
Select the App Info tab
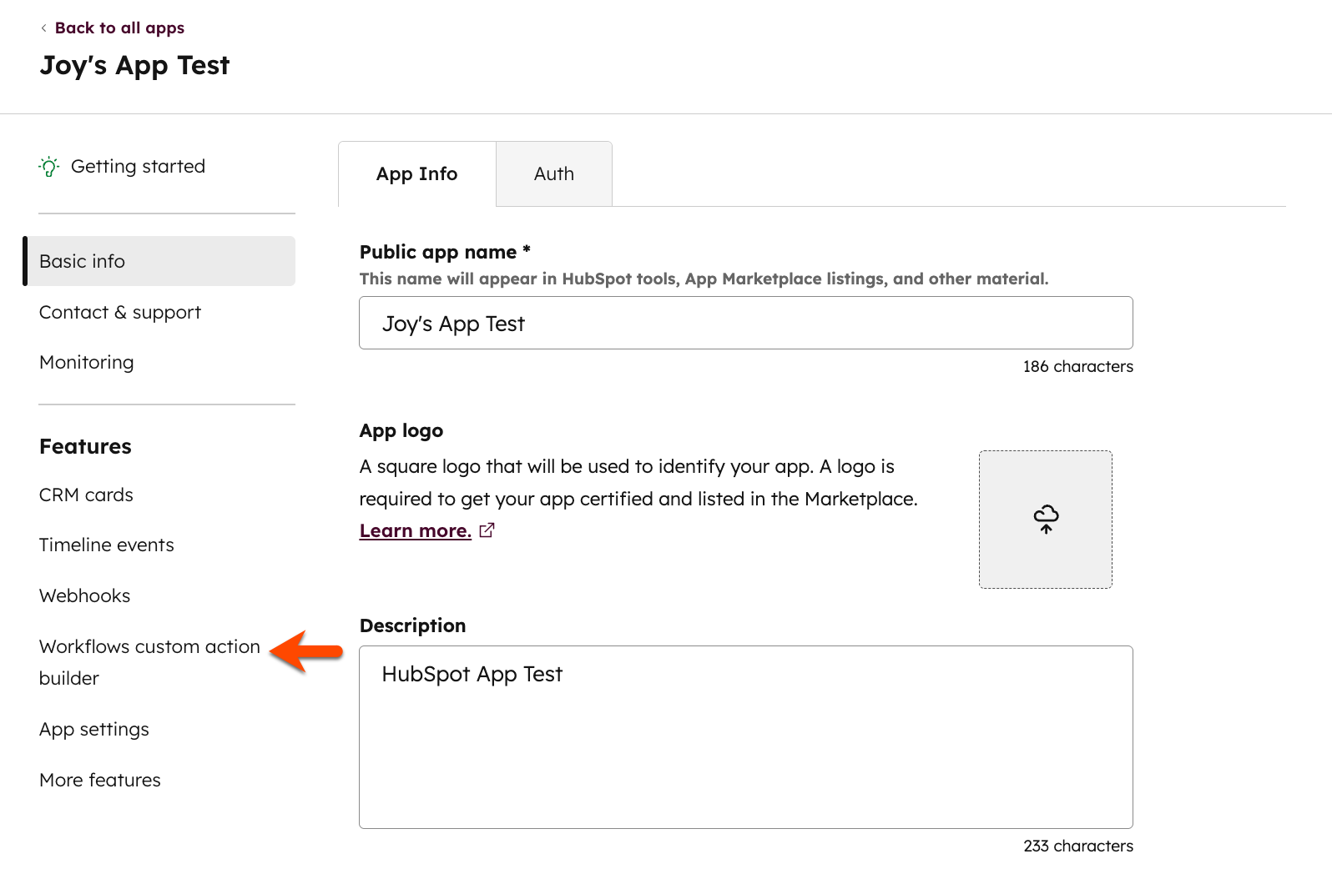pos(416,174)
